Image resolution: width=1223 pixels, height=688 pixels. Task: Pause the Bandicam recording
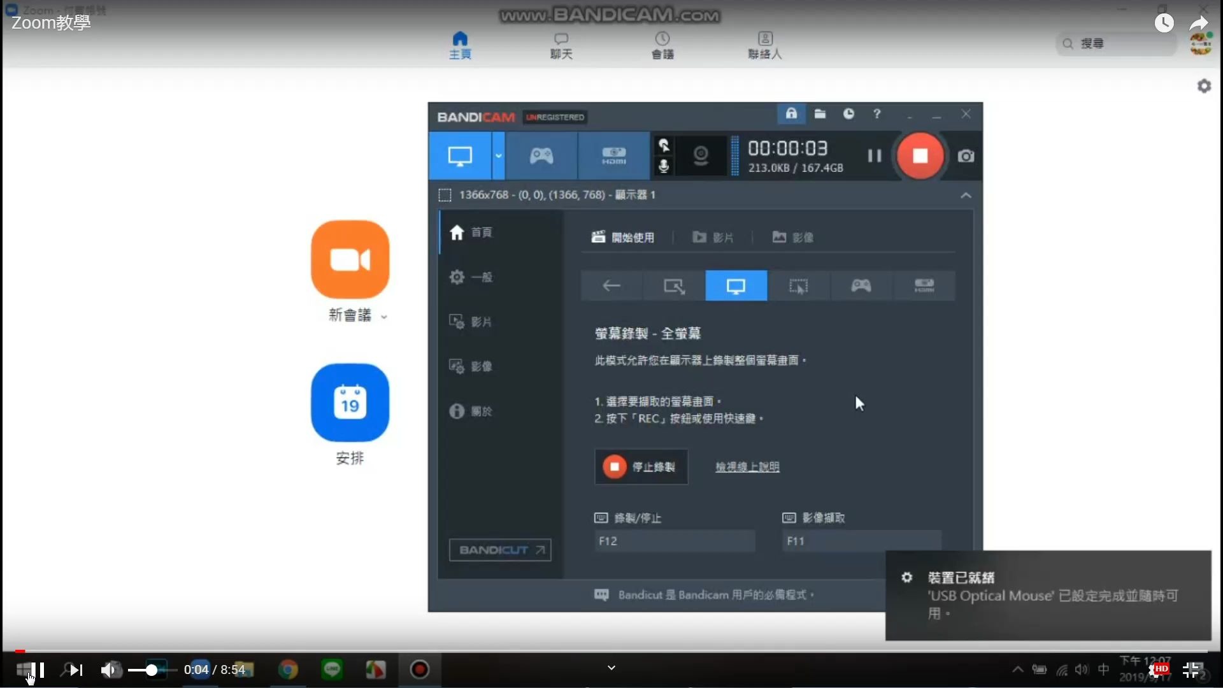coord(875,156)
